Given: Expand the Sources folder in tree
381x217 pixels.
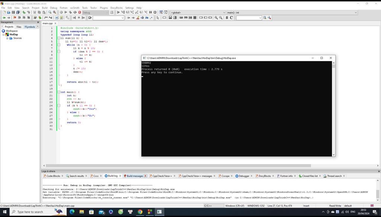Looking at the screenshot, I should 7,38.
